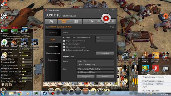Open the Шаблоны presets button
Viewport: 171px width, 96px height.
coord(105,77)
